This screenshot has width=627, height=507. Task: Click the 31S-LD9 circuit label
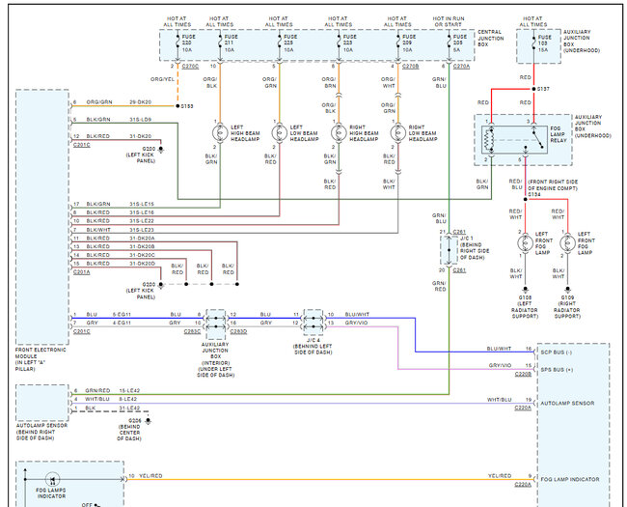click(x=141, y=120)
